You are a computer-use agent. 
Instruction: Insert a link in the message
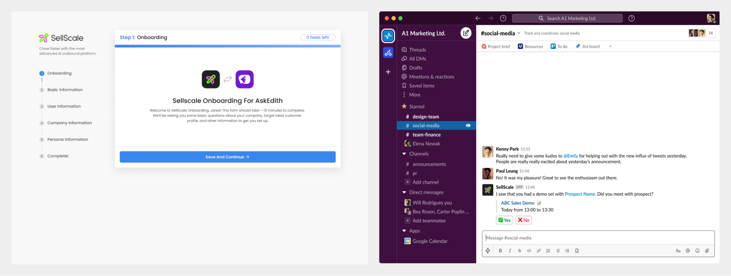tap(539, 251)
